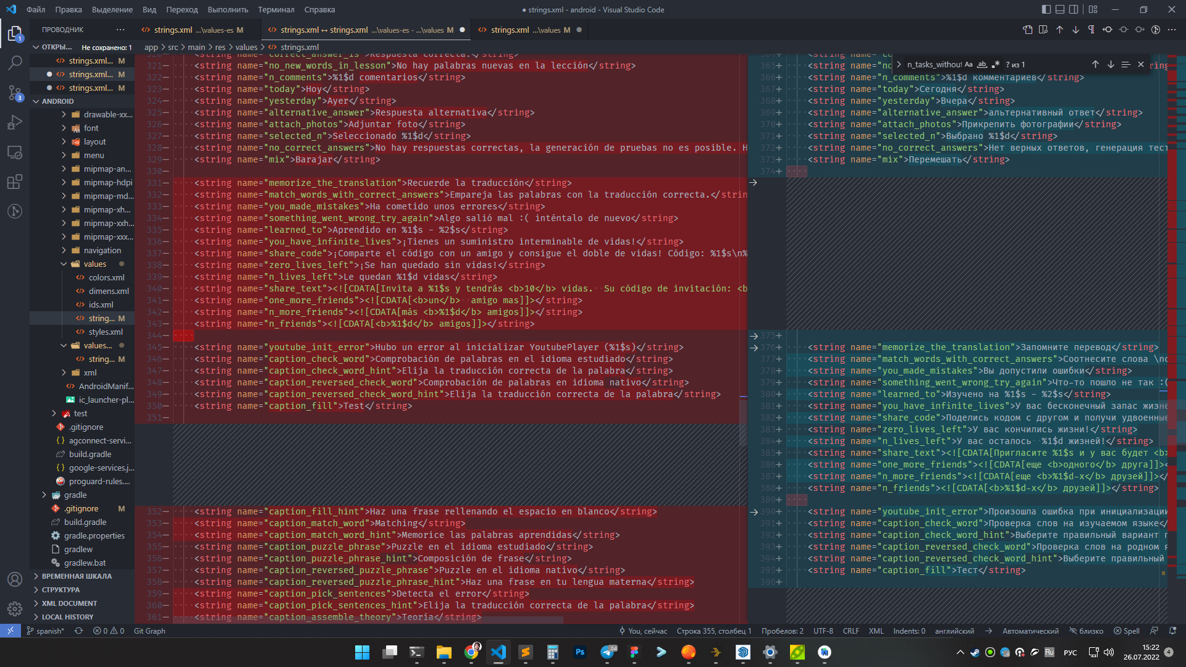Go to the next difference arrow in editor toolbar
This screenshot has width=1186, height=667.
click(1075, 30)
